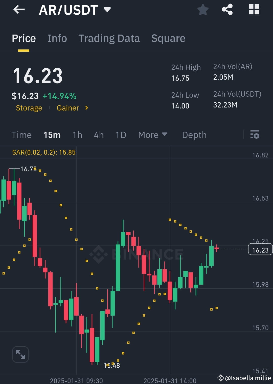The width and height of the screenshot is (273, 384).
Task: Tap the fullscreen expand icon on the chart
Action: pos(20,354)
